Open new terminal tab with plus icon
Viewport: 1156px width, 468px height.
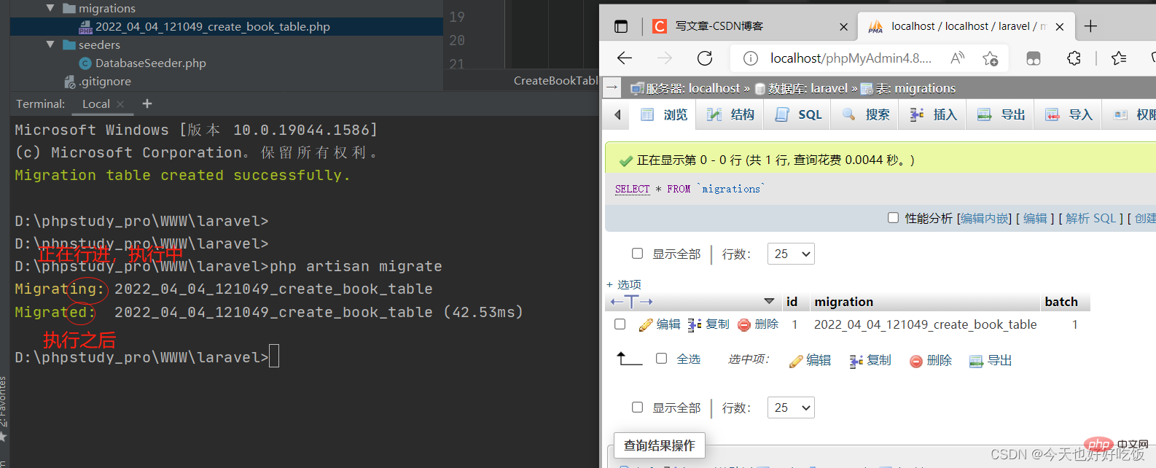pos(147,104)
